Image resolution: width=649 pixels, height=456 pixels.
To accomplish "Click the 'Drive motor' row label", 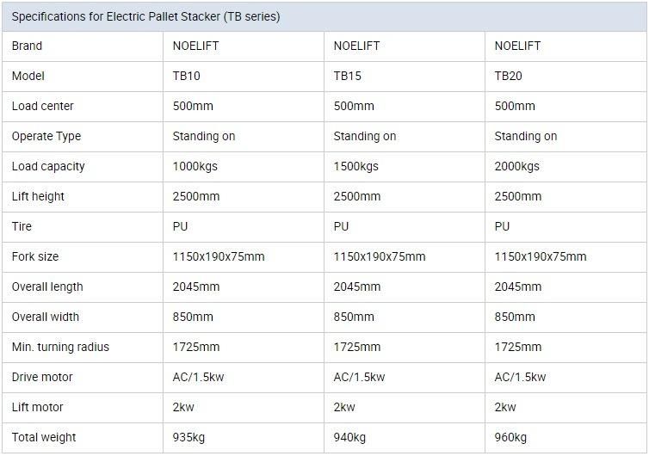I will click(42, 378).
